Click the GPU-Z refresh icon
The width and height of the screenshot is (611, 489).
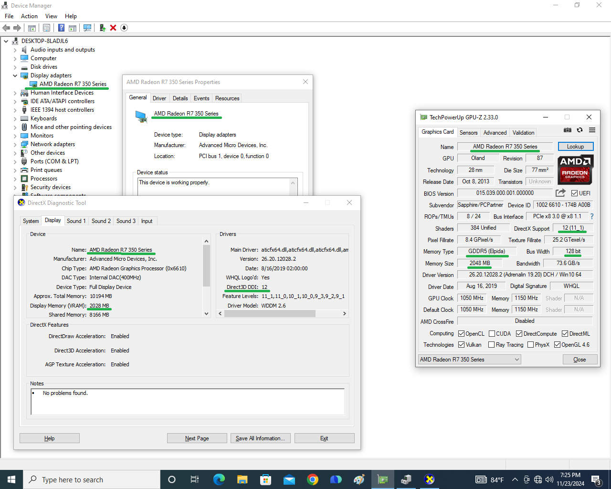(x=579, y=130)
